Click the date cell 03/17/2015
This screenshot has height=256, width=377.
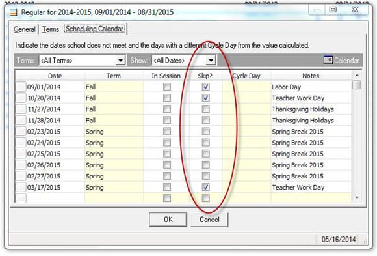(x=55, y=187)
